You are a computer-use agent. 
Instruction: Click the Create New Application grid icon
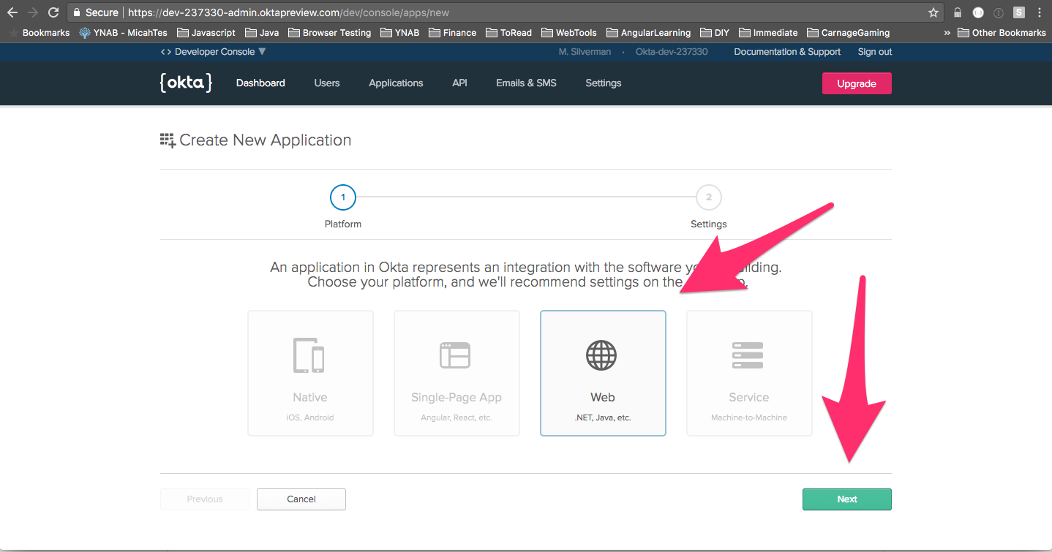pyautogui.click(x=168, y=140)
